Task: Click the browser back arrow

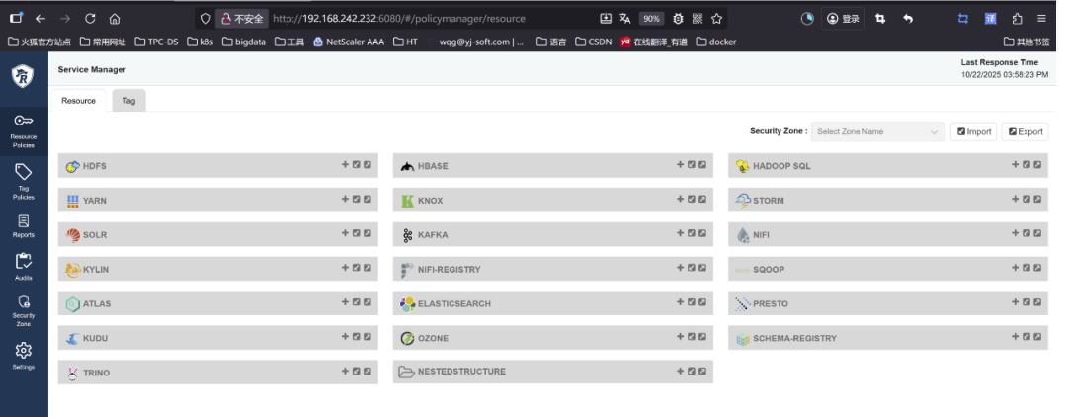Action: (x=41, y=19)
